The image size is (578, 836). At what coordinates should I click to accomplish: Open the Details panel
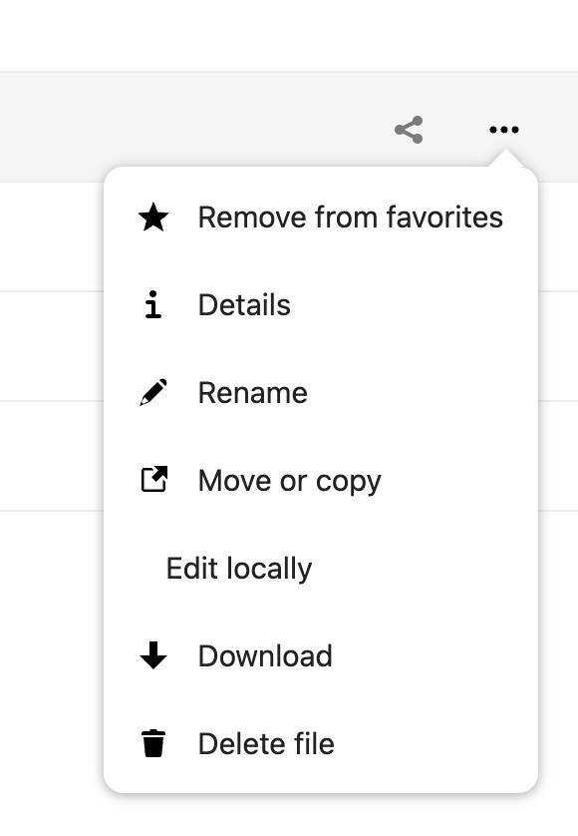(x=244, y=304)
